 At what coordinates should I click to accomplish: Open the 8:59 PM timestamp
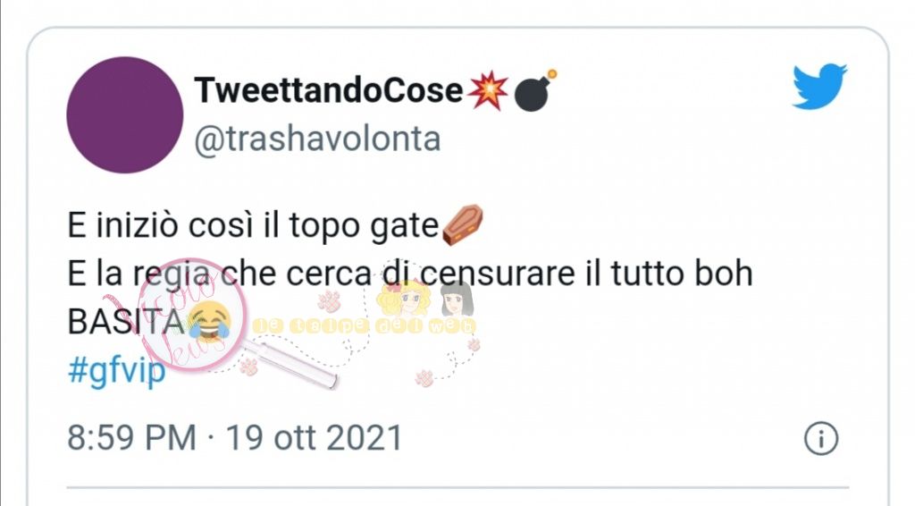132,438
